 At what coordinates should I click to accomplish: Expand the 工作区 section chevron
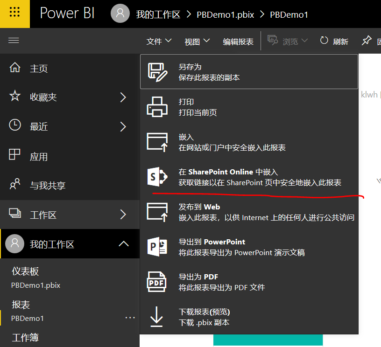[x=123, y=214]
